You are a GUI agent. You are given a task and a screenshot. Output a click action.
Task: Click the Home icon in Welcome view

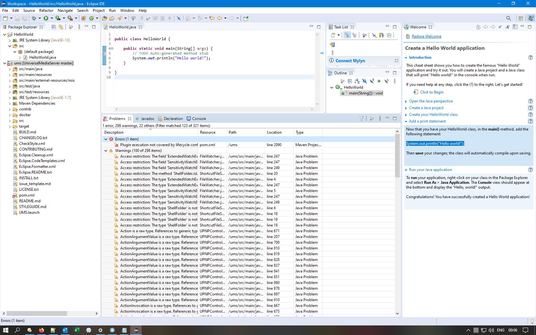click(478, 27)
